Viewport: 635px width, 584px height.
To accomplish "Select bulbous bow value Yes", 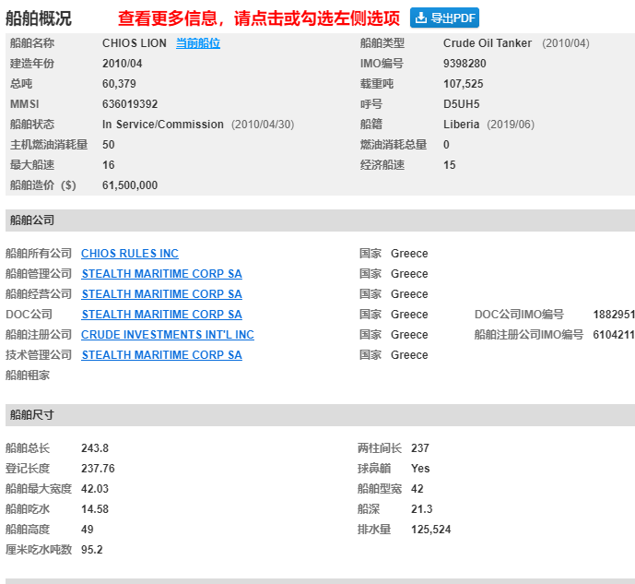I will tap(420, 469).
